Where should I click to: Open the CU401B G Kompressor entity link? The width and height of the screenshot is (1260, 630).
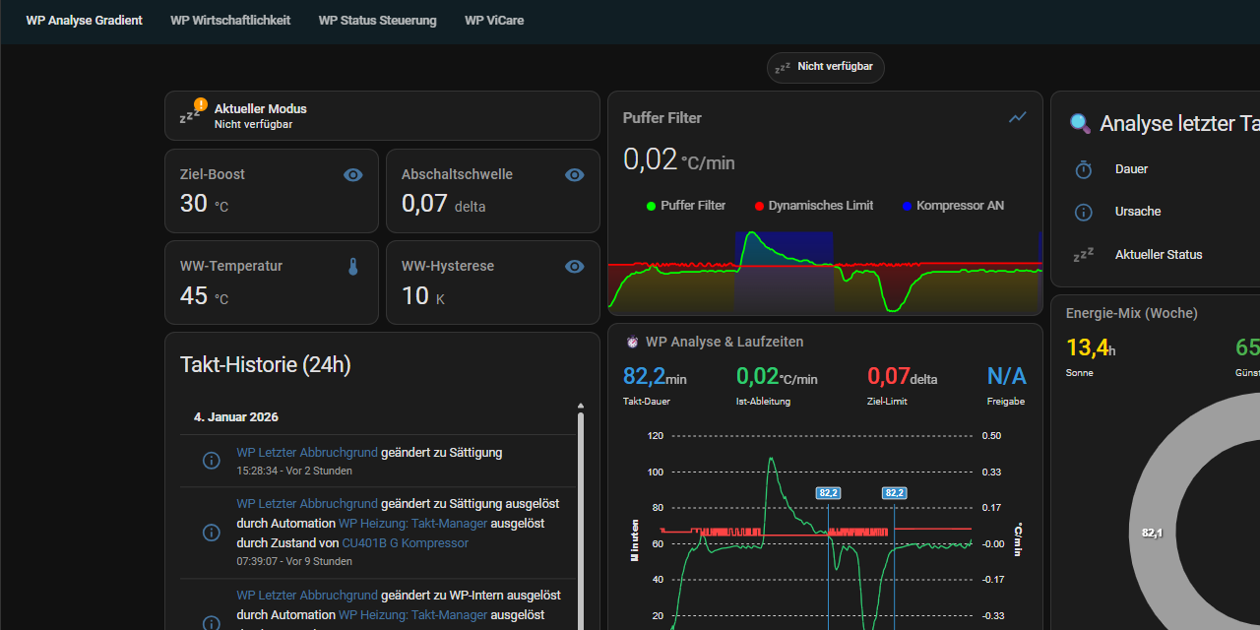405,542
